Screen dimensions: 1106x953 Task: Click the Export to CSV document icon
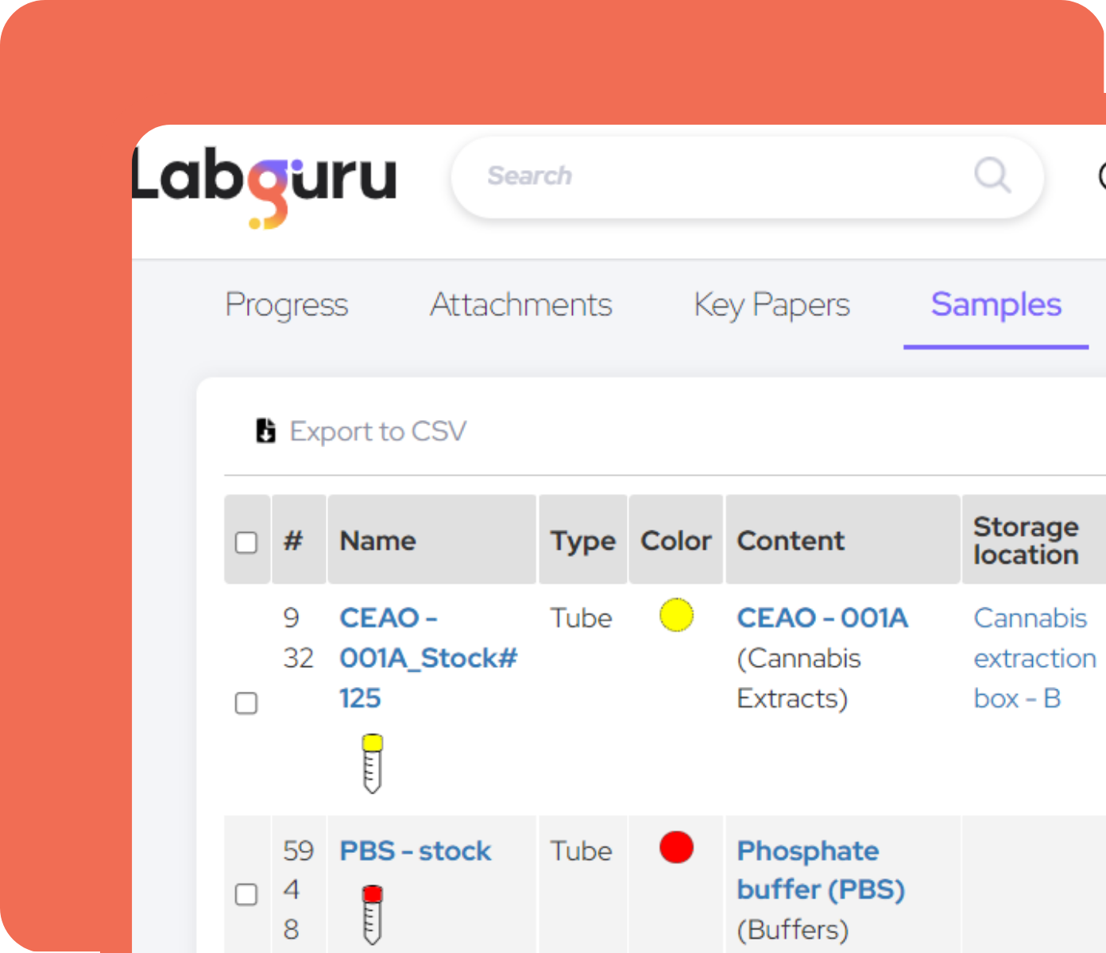pos(265,430)
